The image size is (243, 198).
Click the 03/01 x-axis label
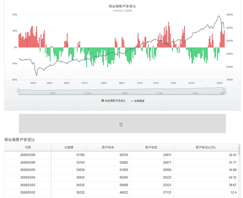click(219, 83)
